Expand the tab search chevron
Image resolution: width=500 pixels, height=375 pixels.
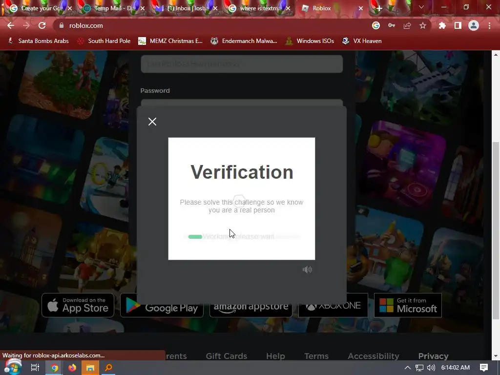pyautogui.click(x=421, y=7)
